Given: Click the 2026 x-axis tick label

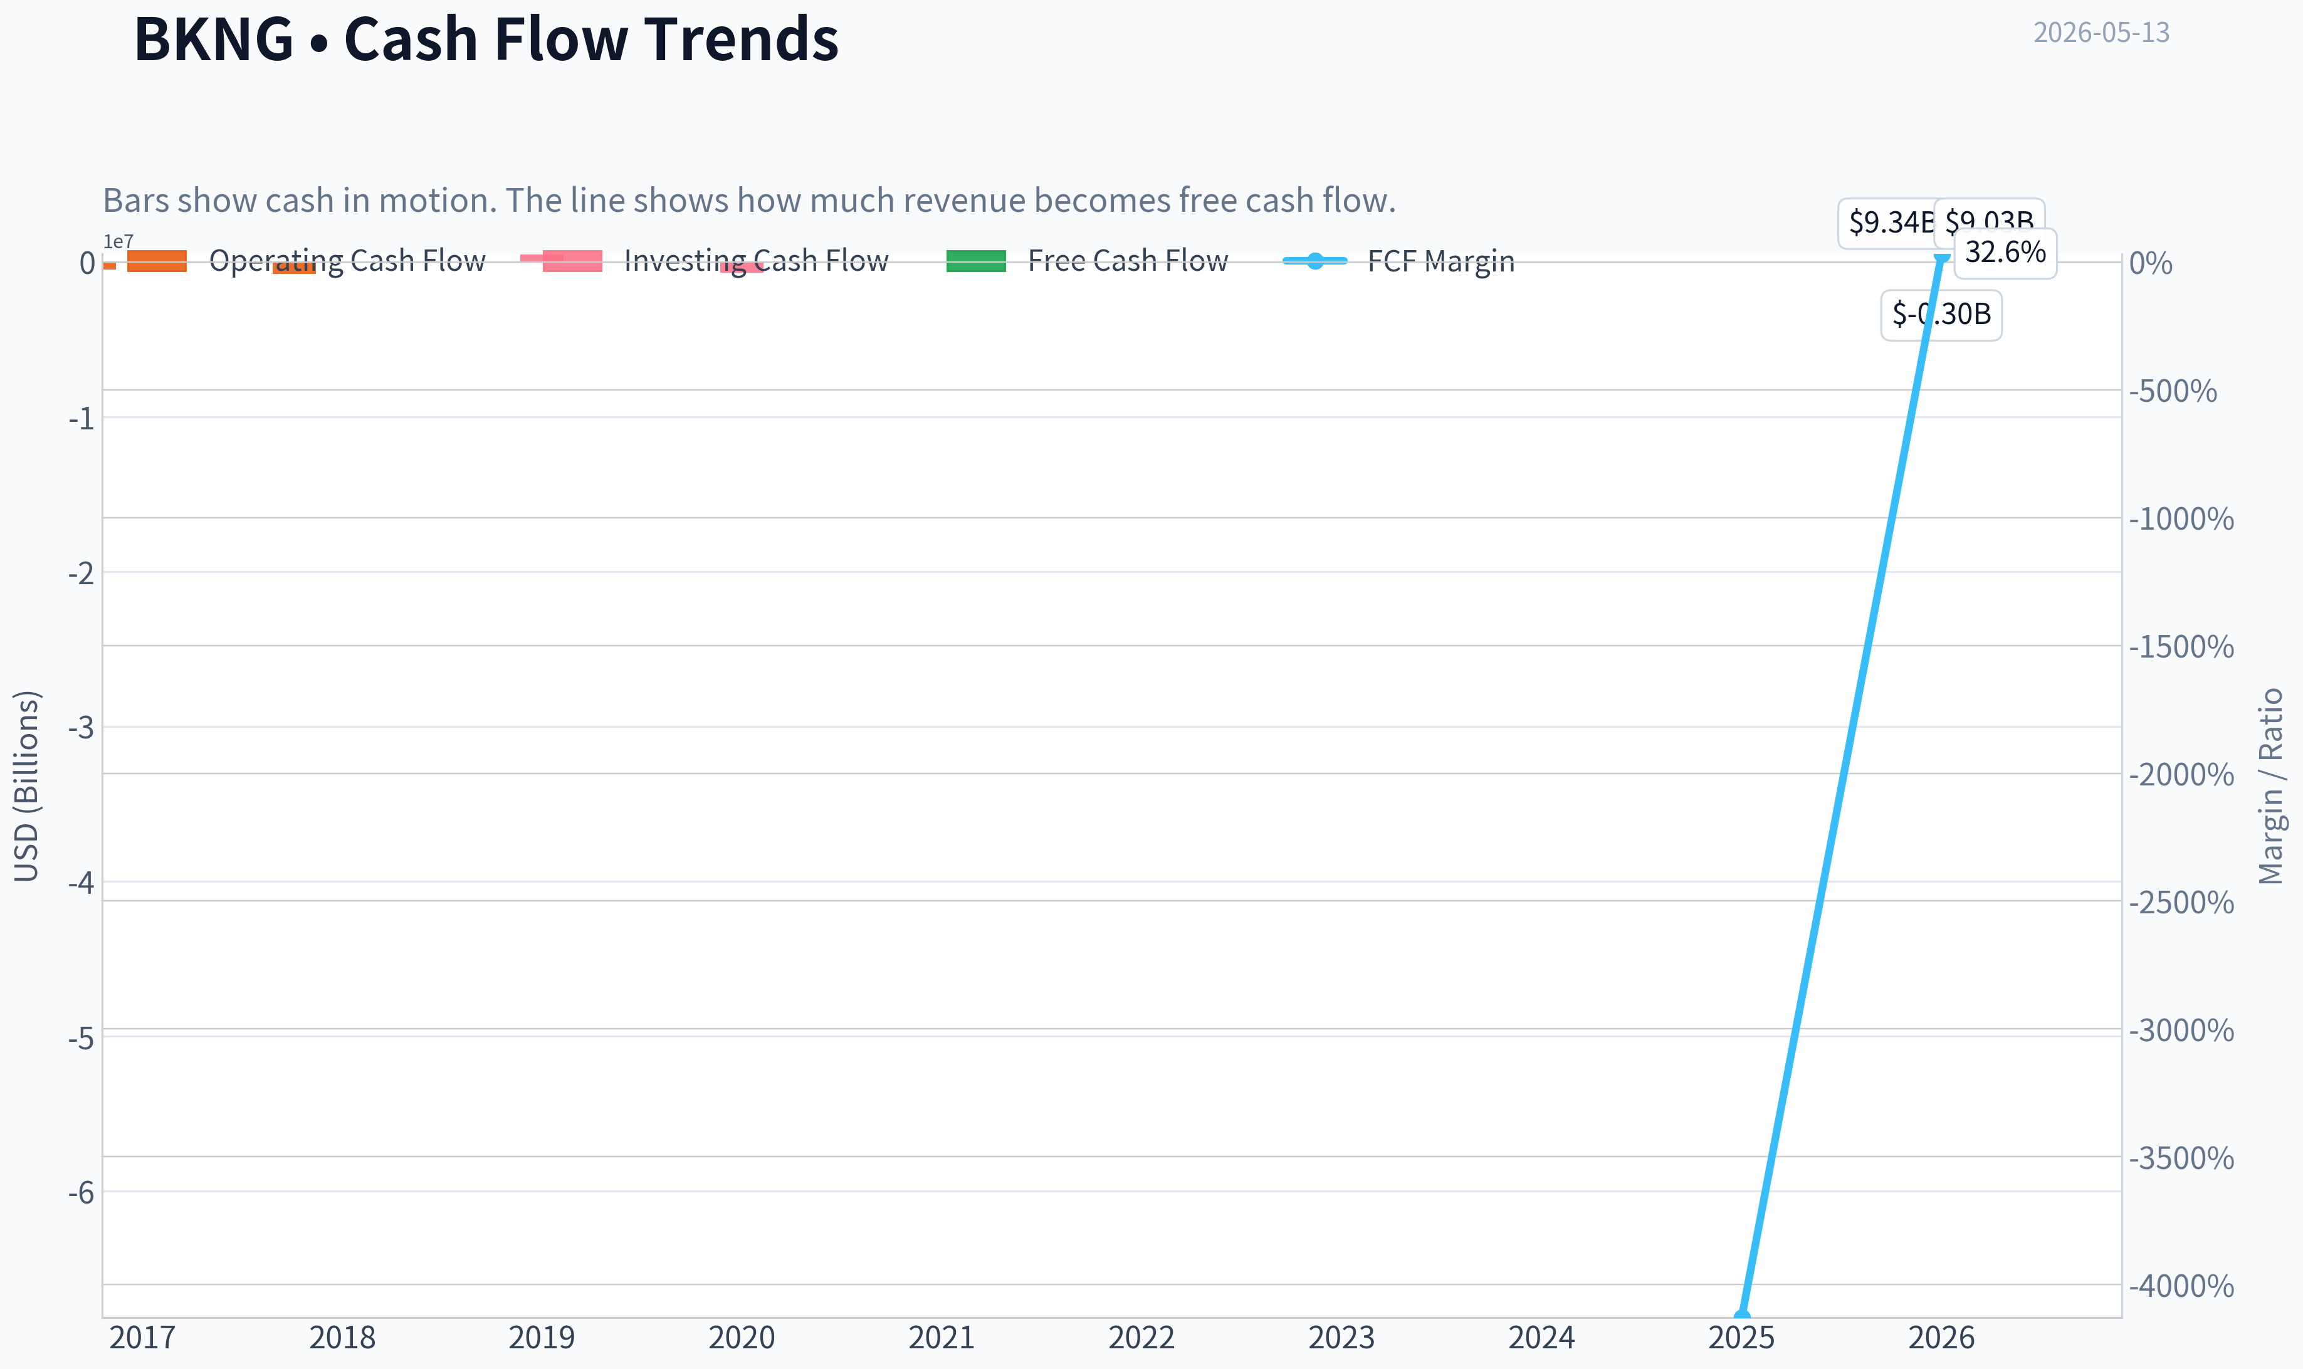Looking at the screenshot, I should (1941, 1338).
